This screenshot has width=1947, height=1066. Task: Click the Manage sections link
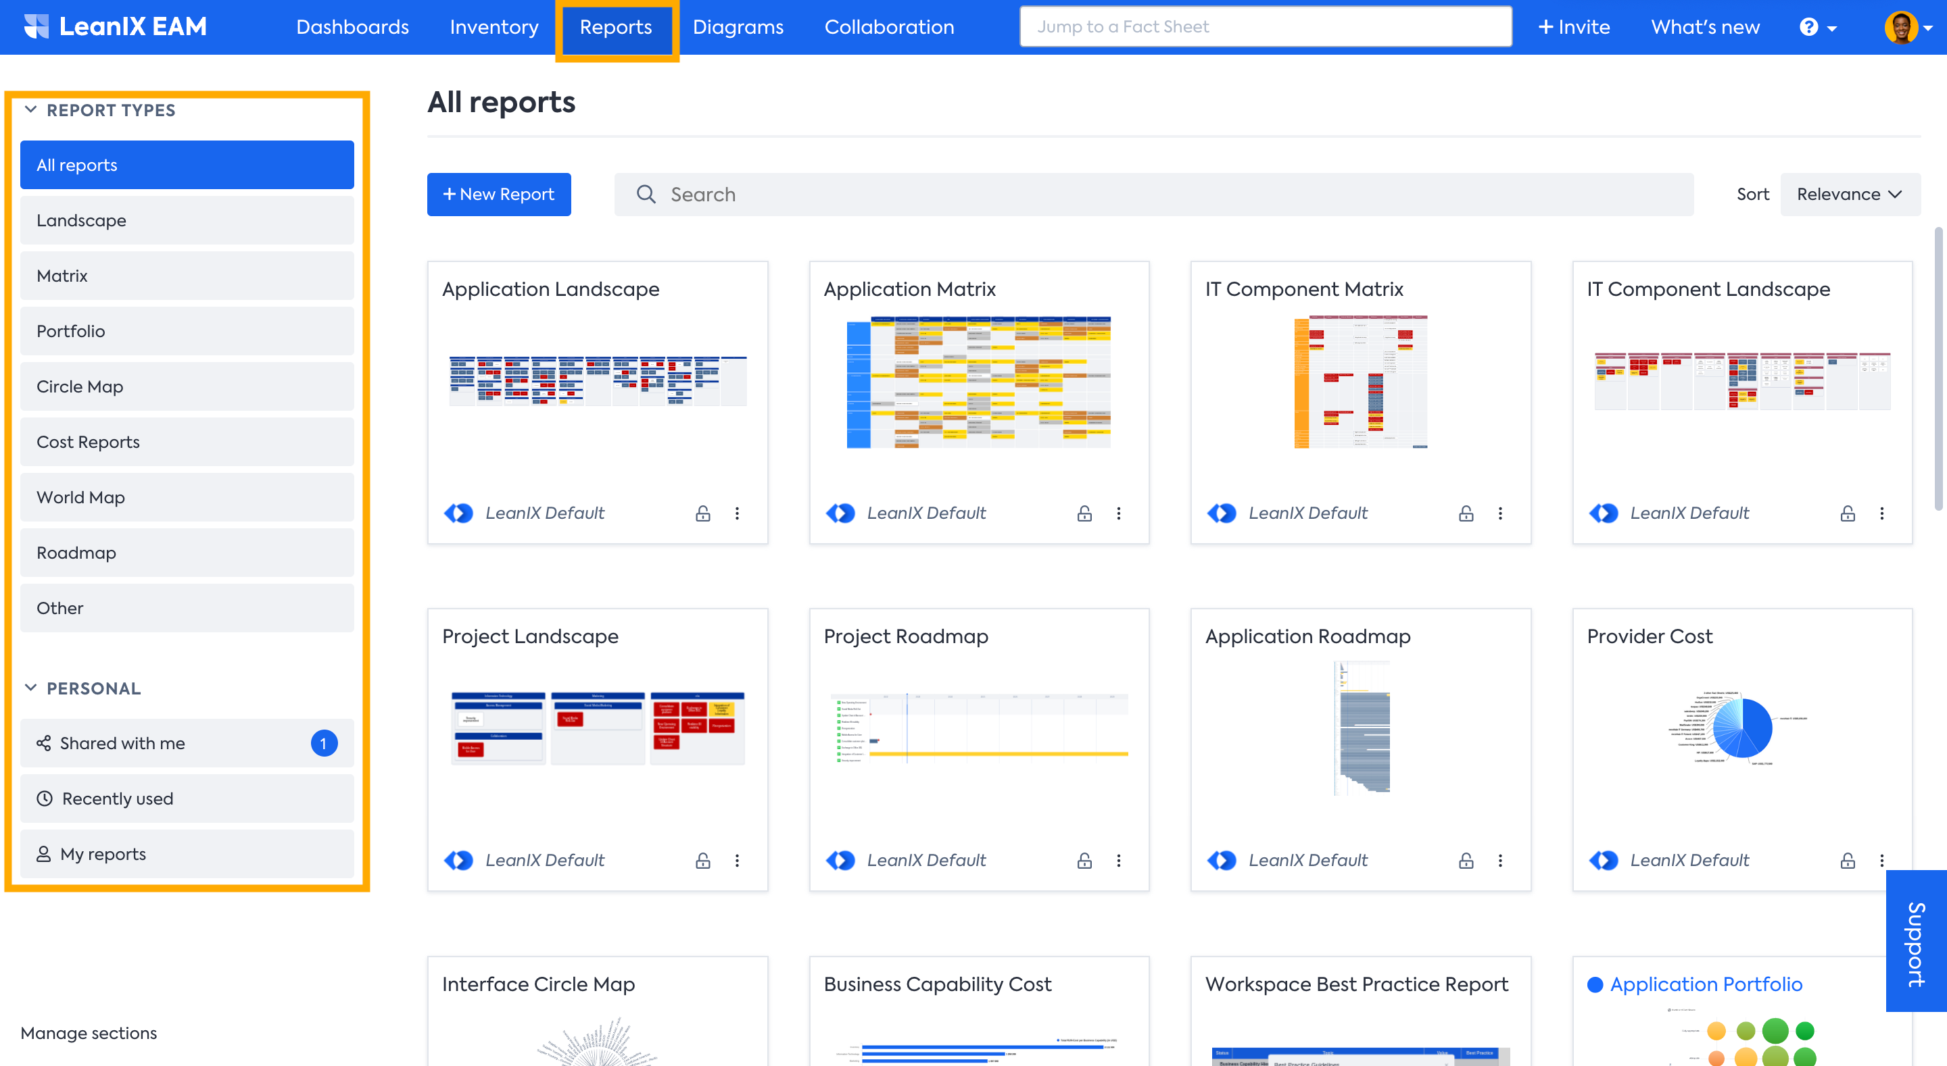point(89,1033)
